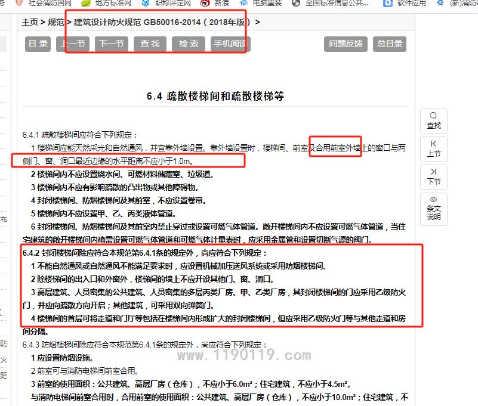Open the 软件应用 bookmark
Screen dimensions: 478x406
coord(388,3)
